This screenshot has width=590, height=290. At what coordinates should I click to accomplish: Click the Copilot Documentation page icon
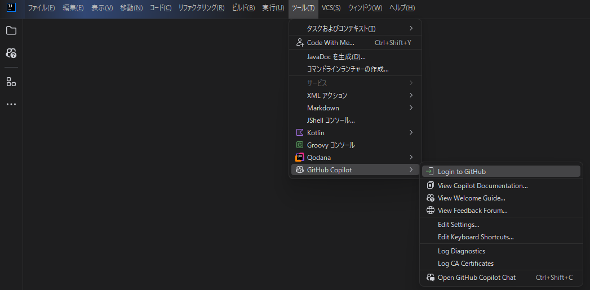tap(430, 185)
